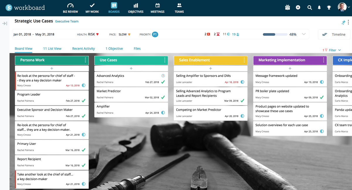Pin the board with the pushpin icon
Image resolution: width=352 pixels, height=190 pixels.
(x=343, y=23)
